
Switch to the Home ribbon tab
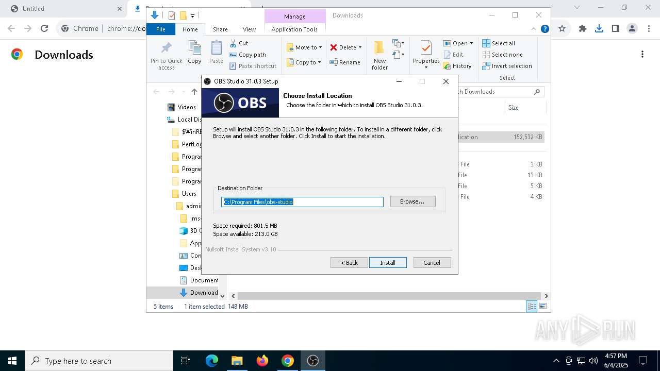(x=190, y=29)
